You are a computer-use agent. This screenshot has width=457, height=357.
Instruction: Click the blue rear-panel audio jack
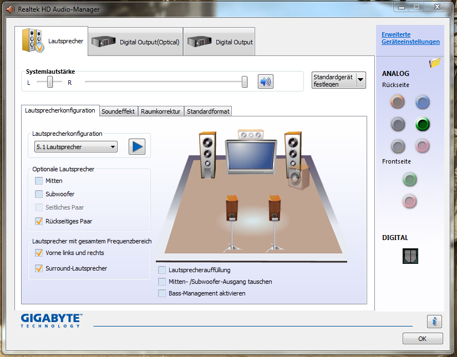point(422,102)
